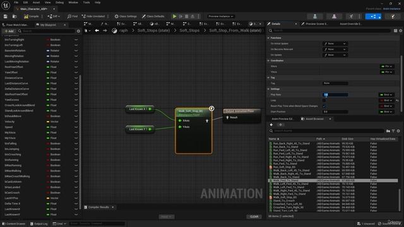Reset Loop to default arrow
Viewport: 404px width, 227px height.
pyautogui.click(x=397, y=100)
